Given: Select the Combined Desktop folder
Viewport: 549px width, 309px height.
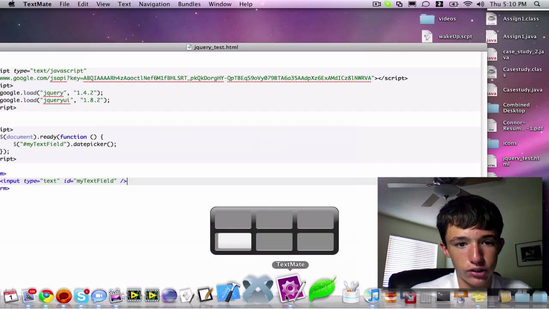Looking at the screenshot, I should 509,108.
